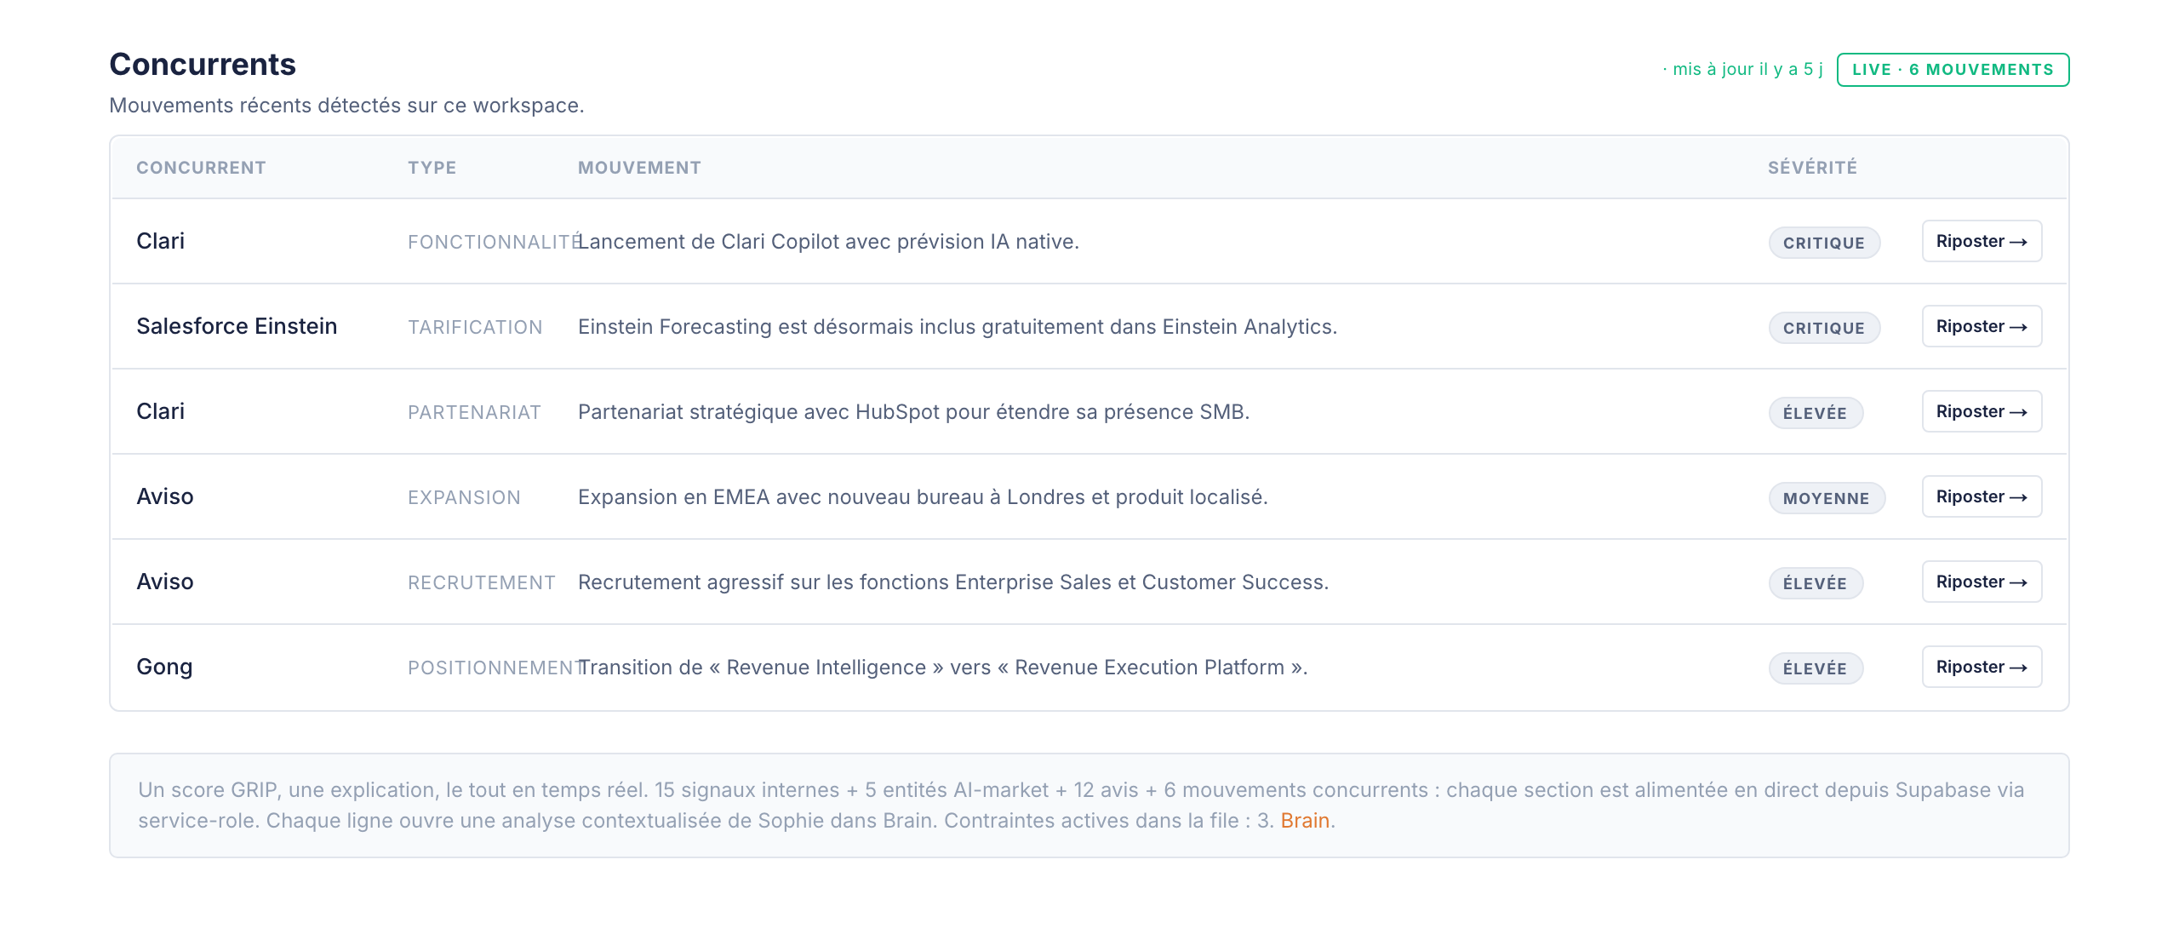Click Riposter for Salesforce Einstein row
Image resolution: width=2179 pixels, height=940 pixels.
(x=1982, y=326)
